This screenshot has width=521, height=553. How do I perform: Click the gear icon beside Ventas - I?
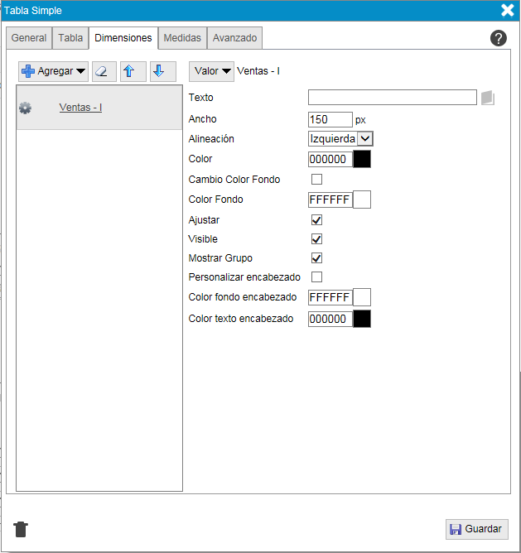[25, 108]
